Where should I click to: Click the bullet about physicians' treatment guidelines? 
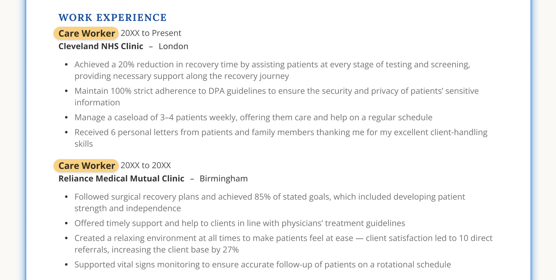coord(240,223)
